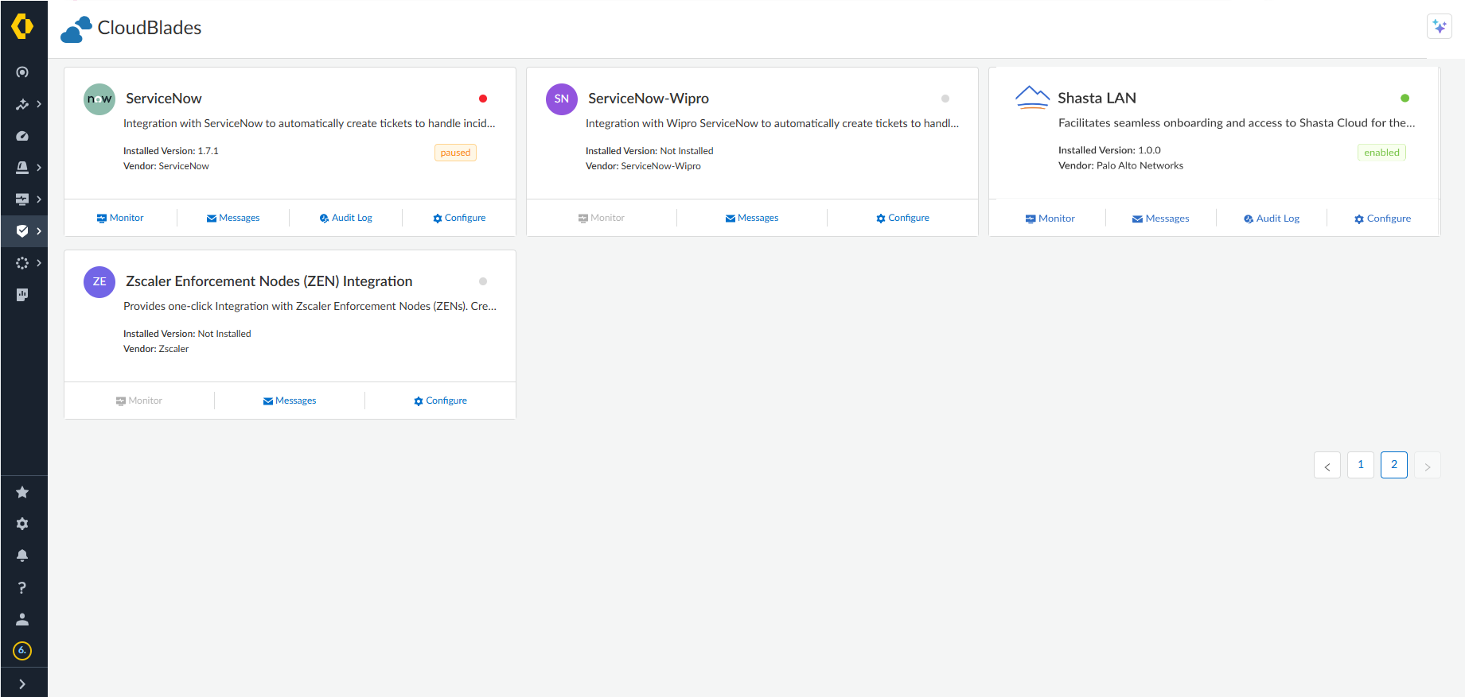Image resolution: width=1465 pixels, height=697 pixels.
Task: Click the paused status badge on ServiceNow
Action: 455,153
